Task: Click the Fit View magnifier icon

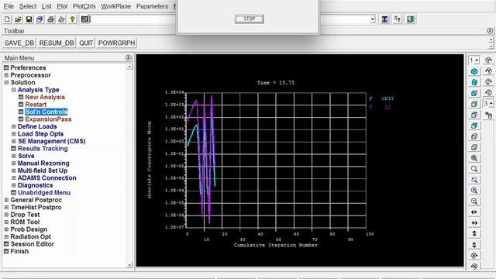Action: pyautogui.click(x=474, y=158)
